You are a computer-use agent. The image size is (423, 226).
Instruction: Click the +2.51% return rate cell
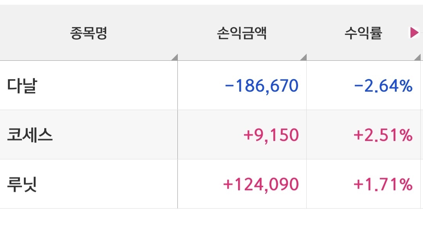click(363, 135)
